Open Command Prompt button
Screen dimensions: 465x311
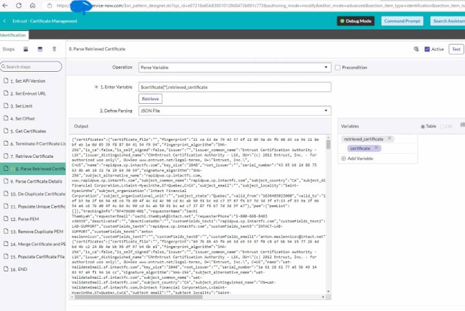[x=402, y=21]
